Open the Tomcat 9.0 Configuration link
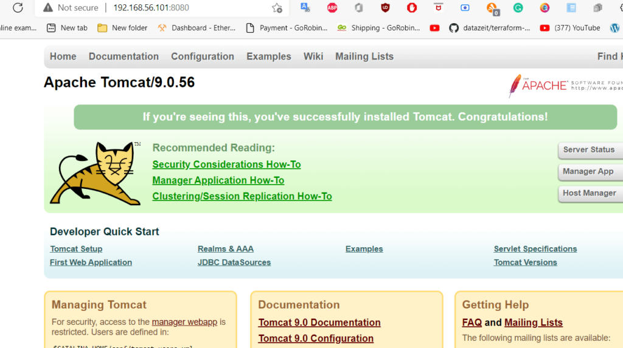 316,338
